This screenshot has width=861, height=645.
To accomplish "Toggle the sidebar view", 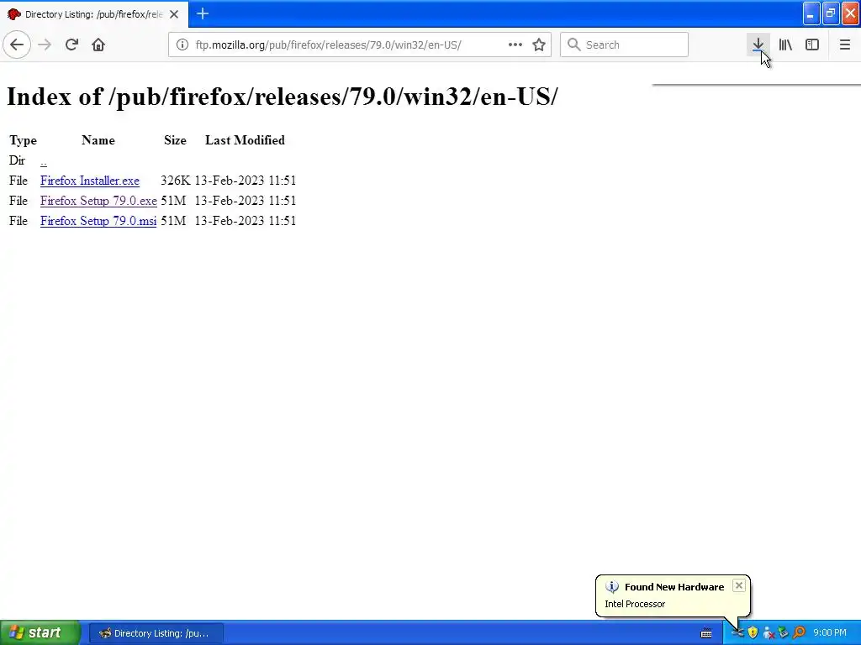I will point(812,45).
